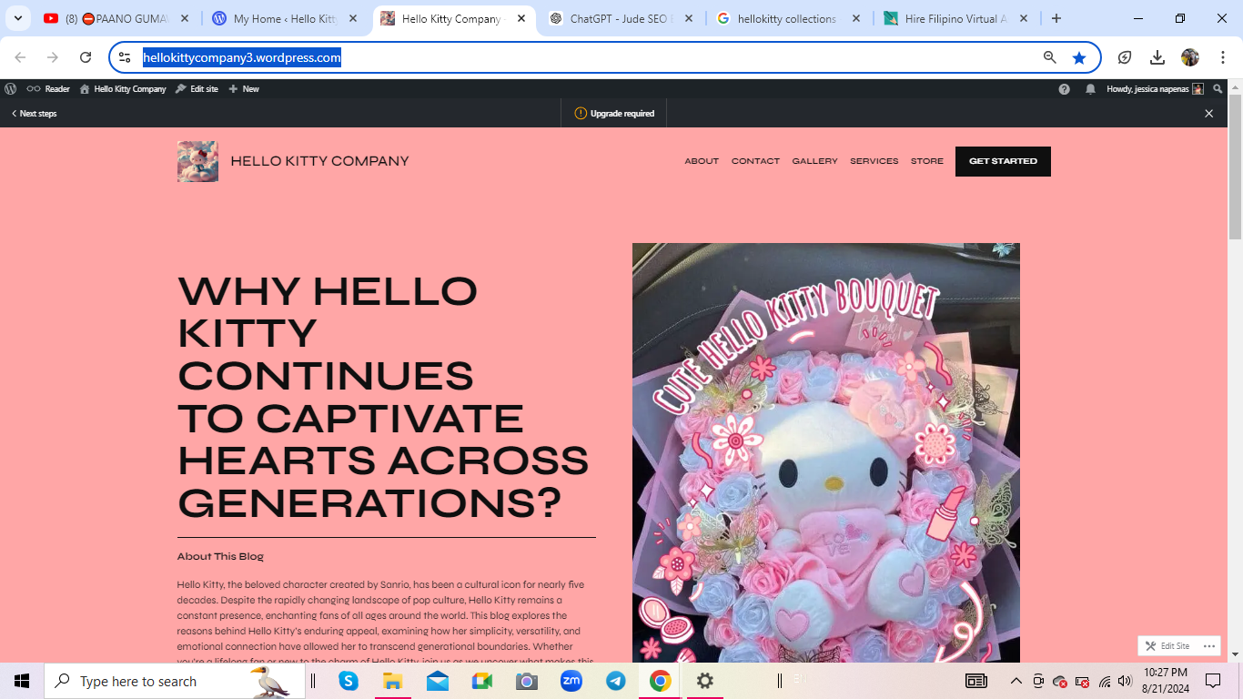Open the clock and date in taskbar
Viewport: 1243px width, 699px height.
[x=1167, y=681]
